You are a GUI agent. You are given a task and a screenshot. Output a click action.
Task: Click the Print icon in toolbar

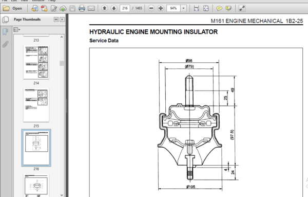pyautogui.click(x=82, y=8)
